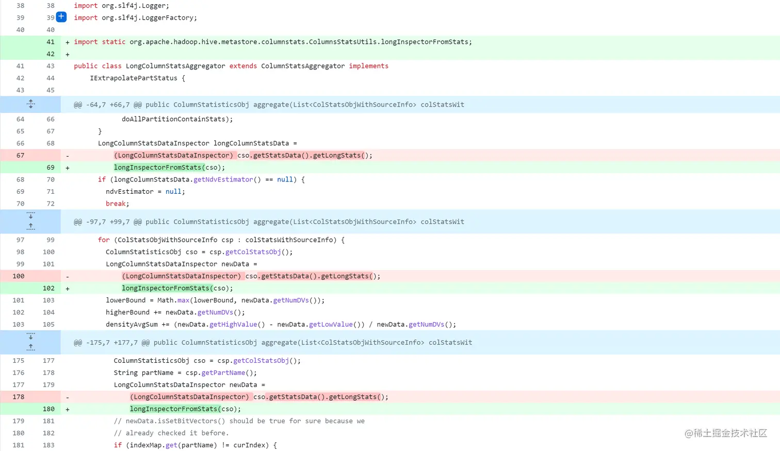Click old line number 100 on deleted line

tap(18, 276)
